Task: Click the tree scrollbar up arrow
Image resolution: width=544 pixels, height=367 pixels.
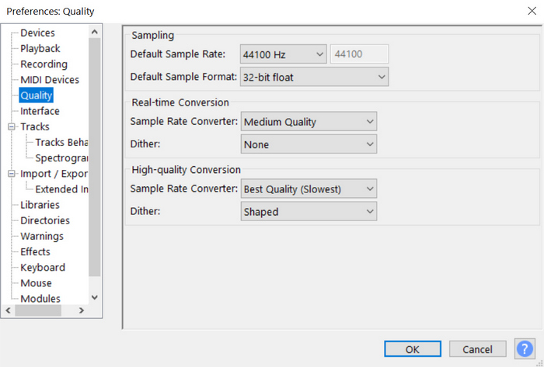Action: pyautogui.click(x=94, y=32)
